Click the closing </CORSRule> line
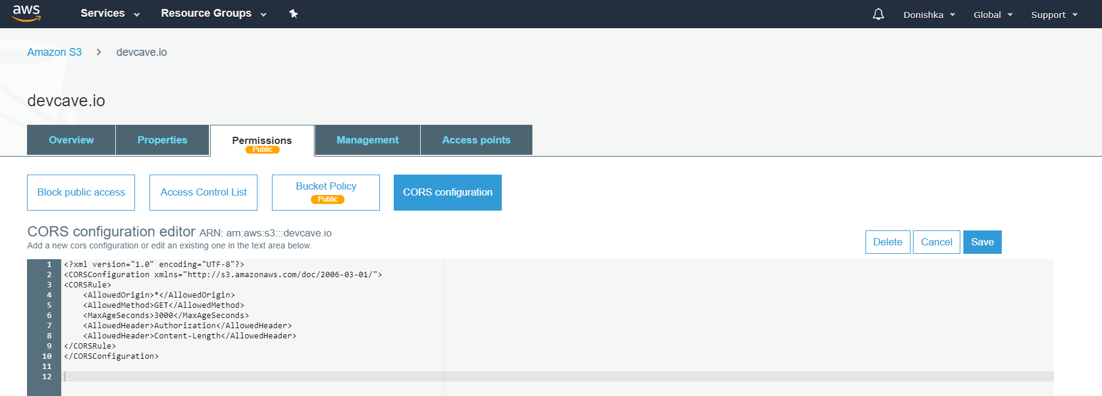1102x396 pixels. tap(90, 346)
